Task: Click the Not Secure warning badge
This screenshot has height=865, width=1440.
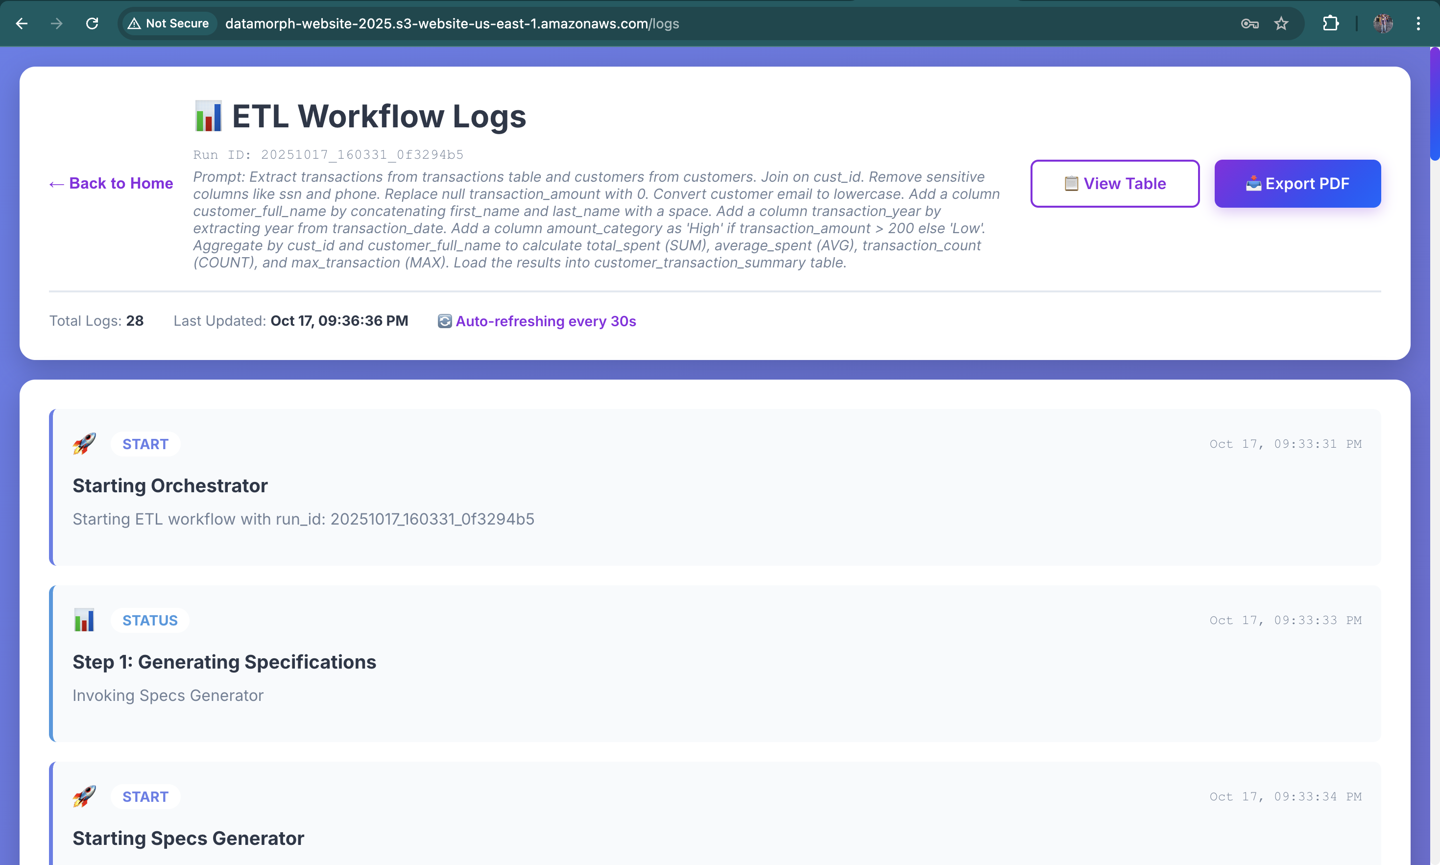Action: 168,24
